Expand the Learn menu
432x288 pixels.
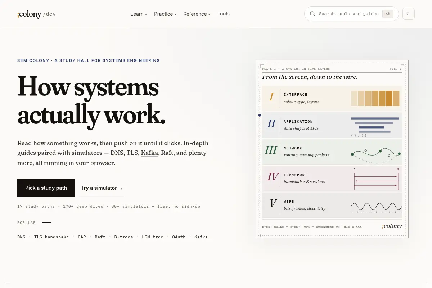pyautogui.click(x=139, y=14)
